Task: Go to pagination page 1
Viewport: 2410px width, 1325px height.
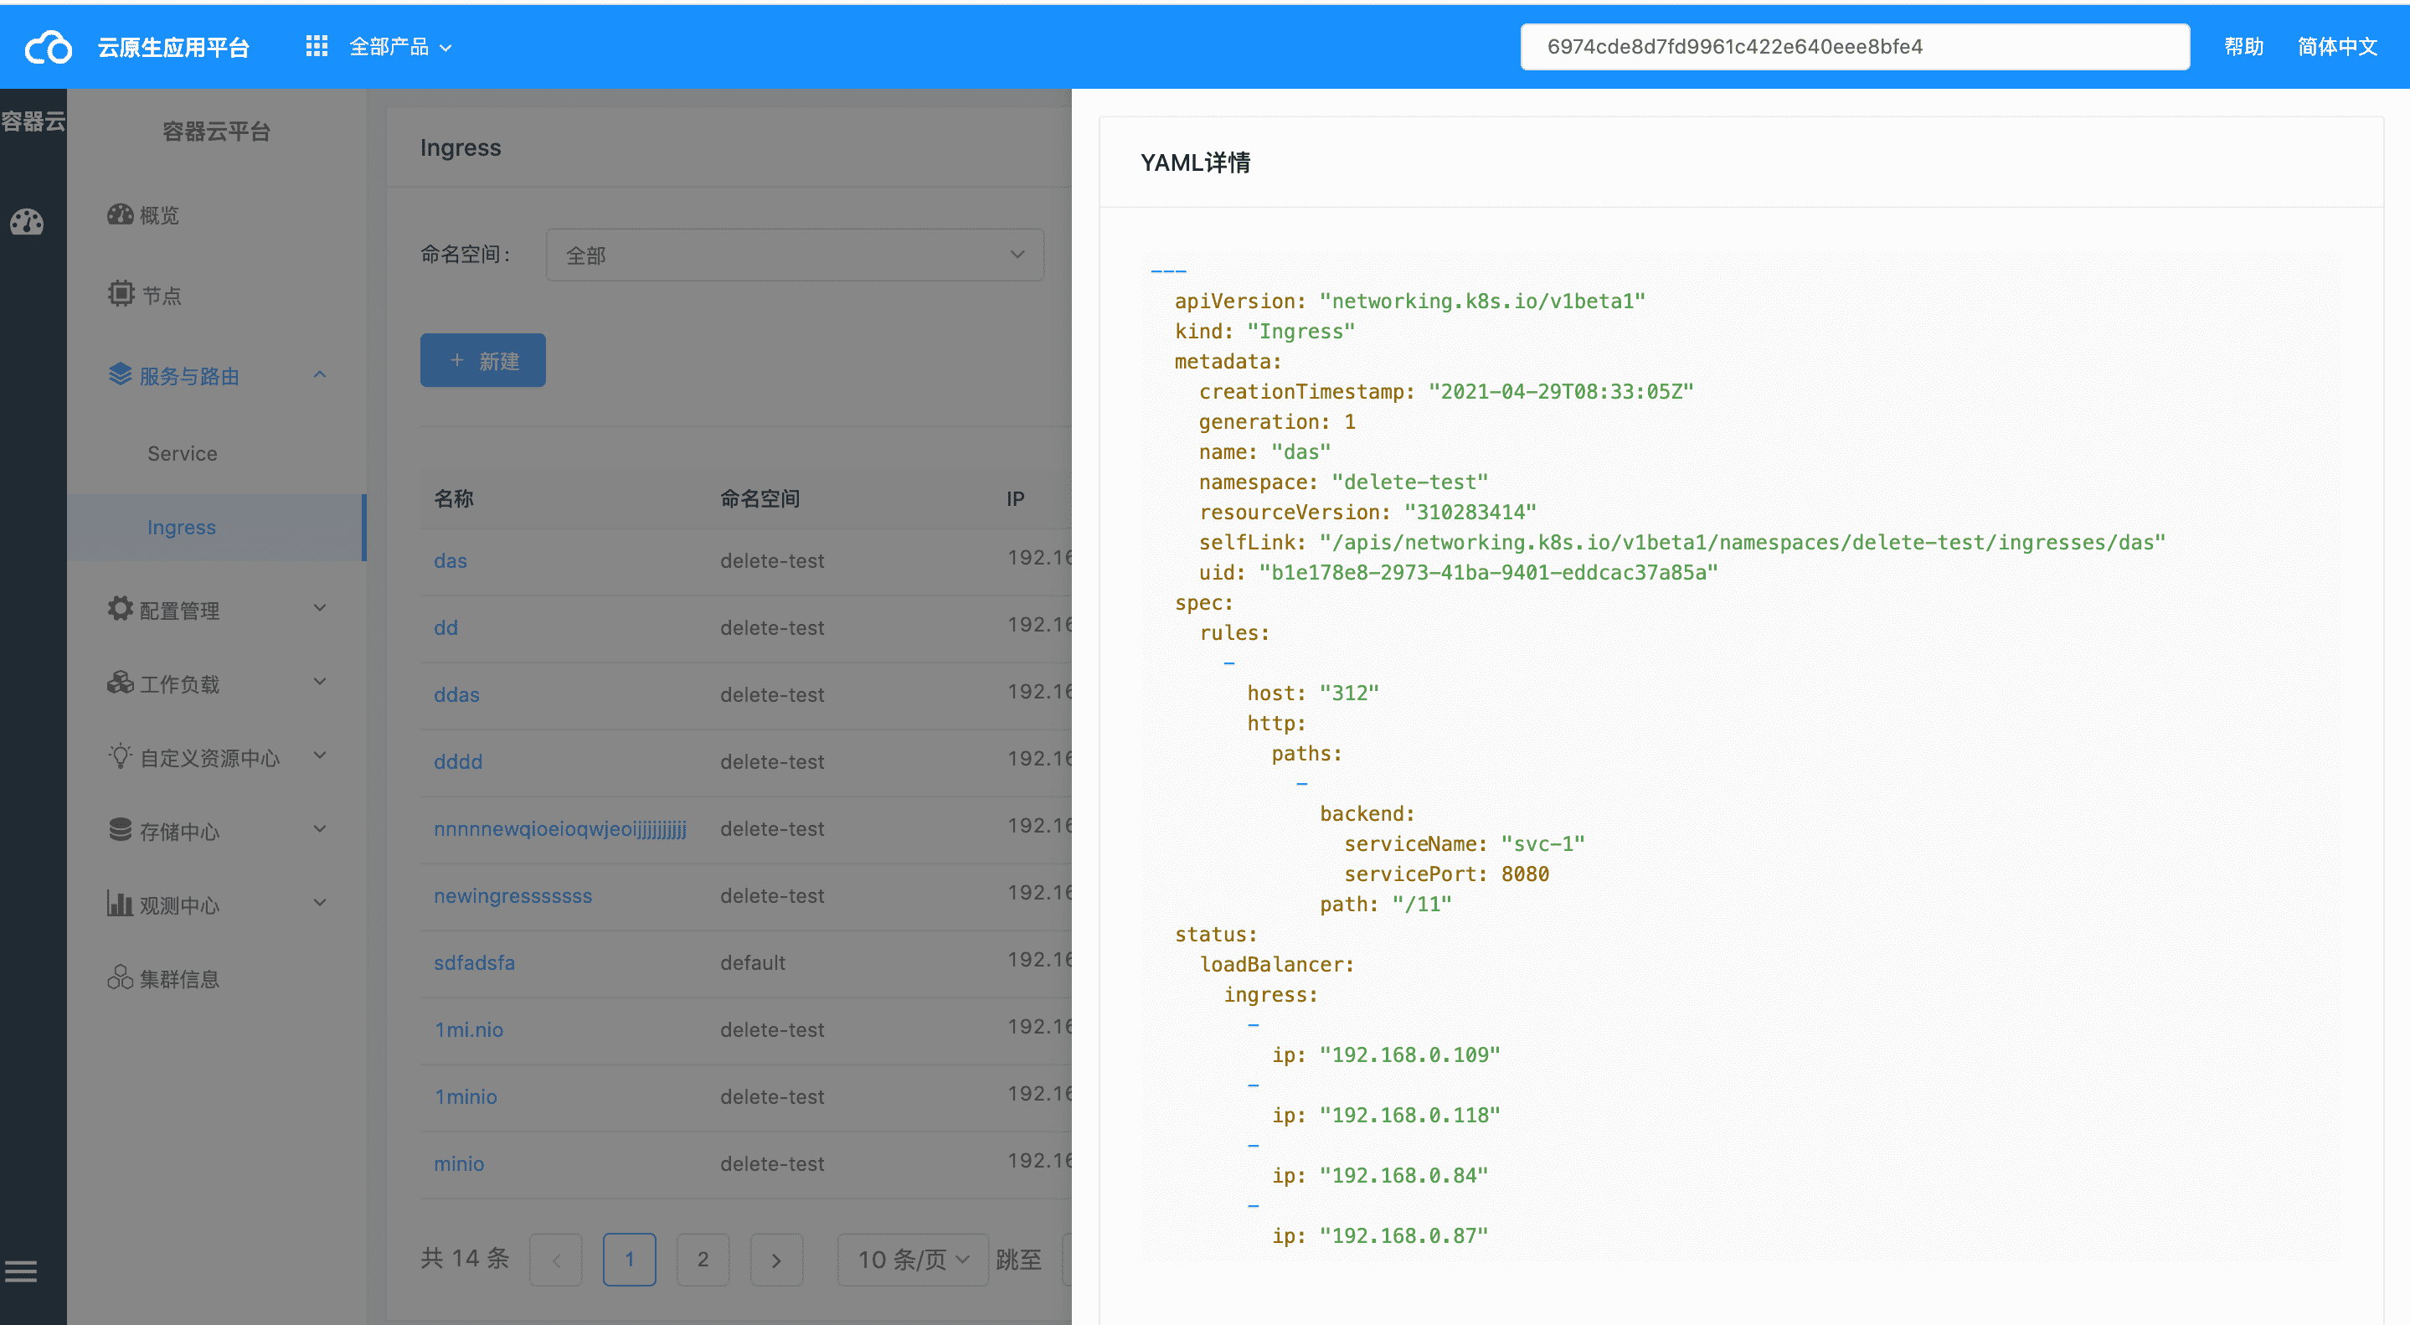Action: (x=630, y=1260)
